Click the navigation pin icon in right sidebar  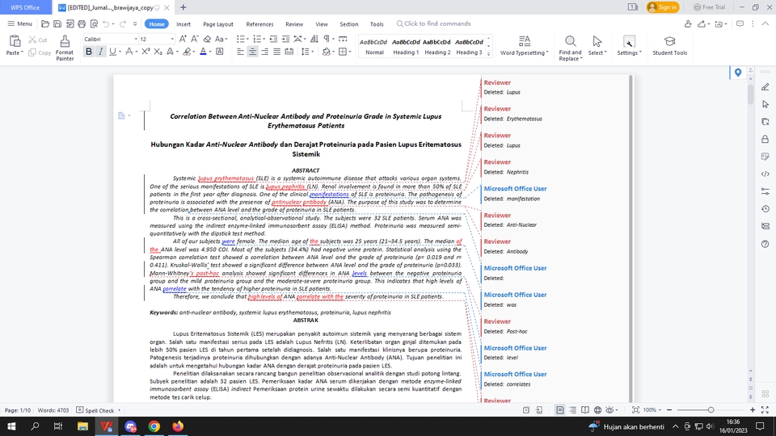[738, 73]
